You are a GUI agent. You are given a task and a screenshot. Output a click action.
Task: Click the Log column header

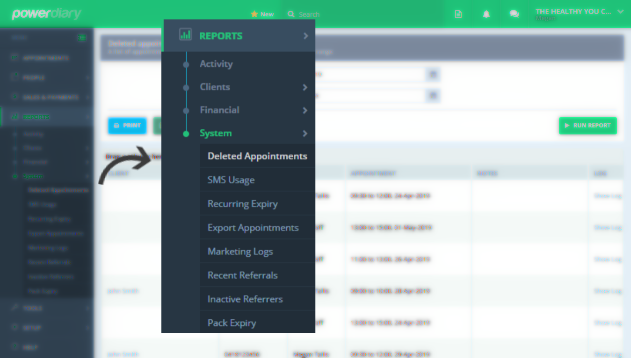(x=601, y=173)
